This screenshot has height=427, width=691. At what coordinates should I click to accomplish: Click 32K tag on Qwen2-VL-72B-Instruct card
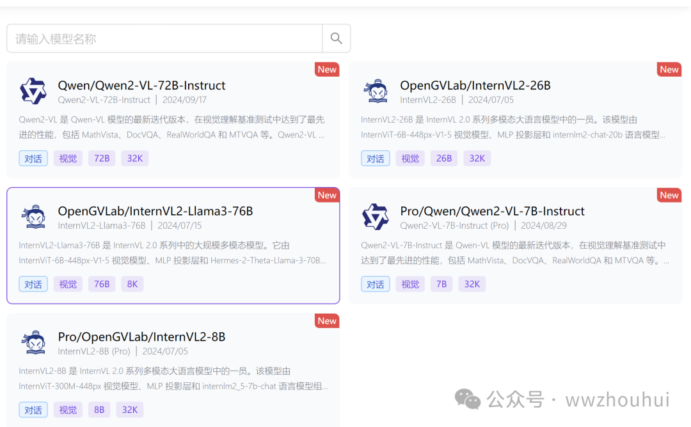click(x=135, y=159)
